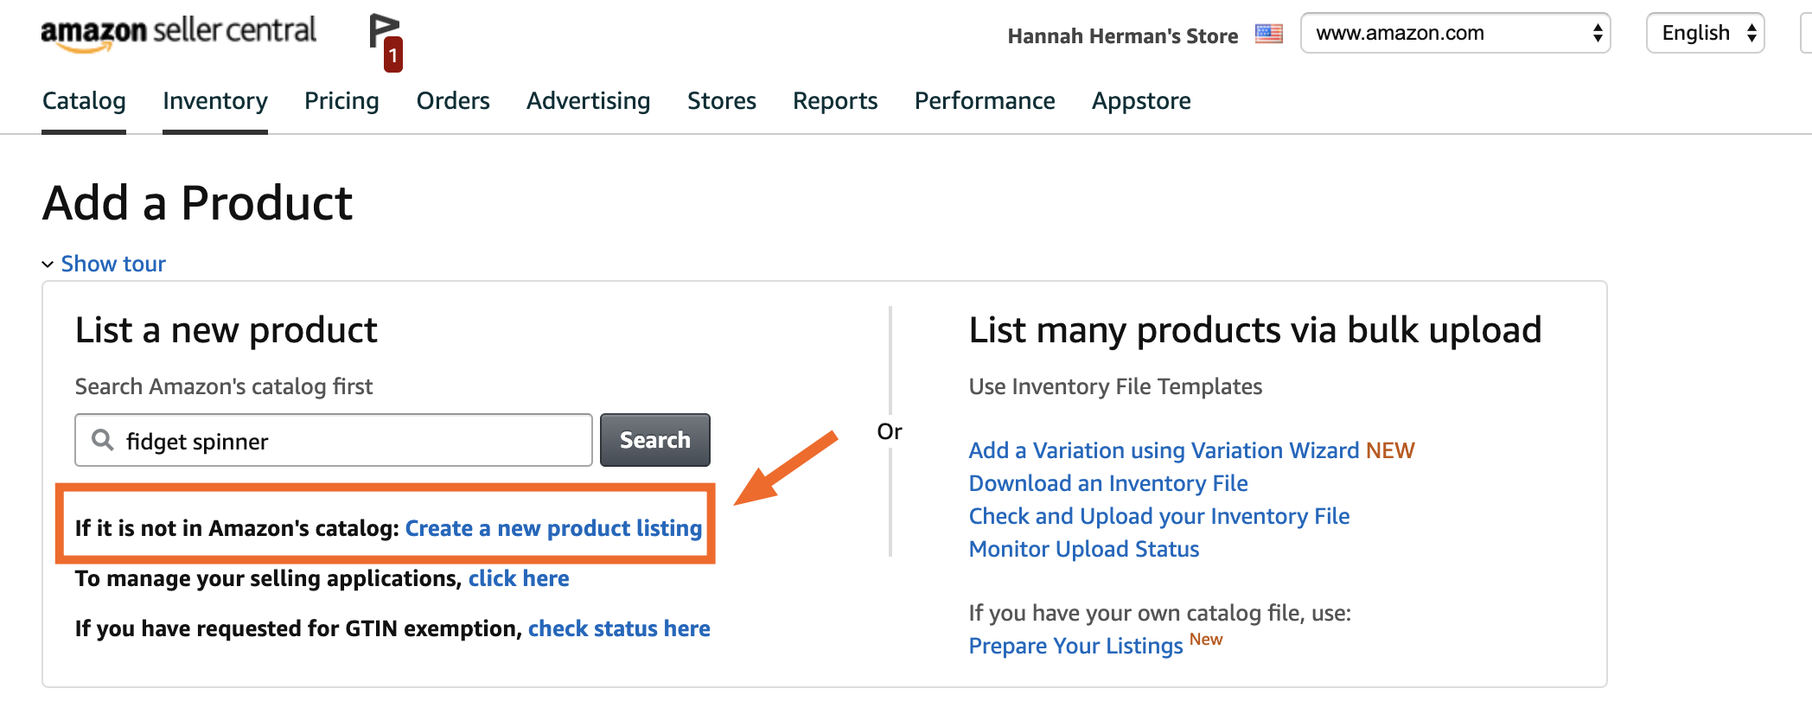
Task: Click Hannah Herman's Store name
Action: coord(1123,35)
